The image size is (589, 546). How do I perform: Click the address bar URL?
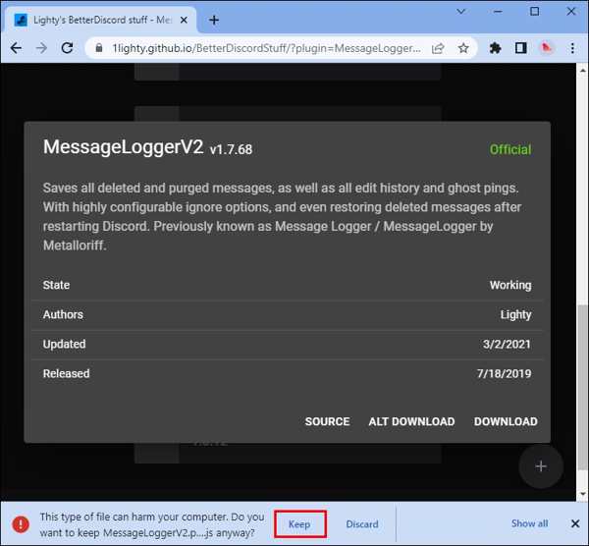pyautogui.click(x=267, y=48)
